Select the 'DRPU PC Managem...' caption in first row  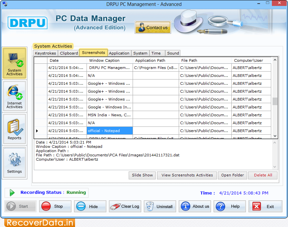coord(110,68)
